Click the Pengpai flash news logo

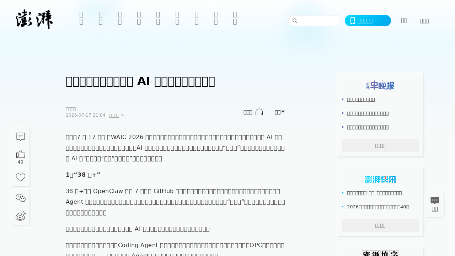[x=380, y=179]
